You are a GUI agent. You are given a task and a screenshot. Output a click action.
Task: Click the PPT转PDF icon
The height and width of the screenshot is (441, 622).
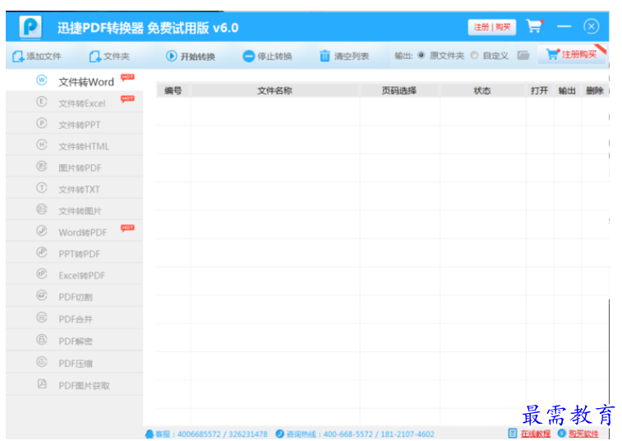pyautogui.click(x=42, y=252)
